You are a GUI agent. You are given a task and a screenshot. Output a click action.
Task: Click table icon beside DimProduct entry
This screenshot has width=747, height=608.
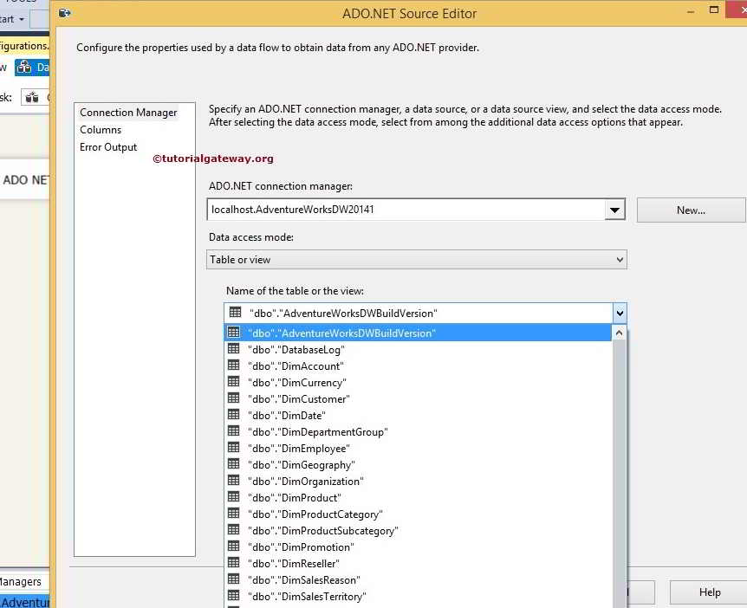pyautogui.click(x=233, y=496)
